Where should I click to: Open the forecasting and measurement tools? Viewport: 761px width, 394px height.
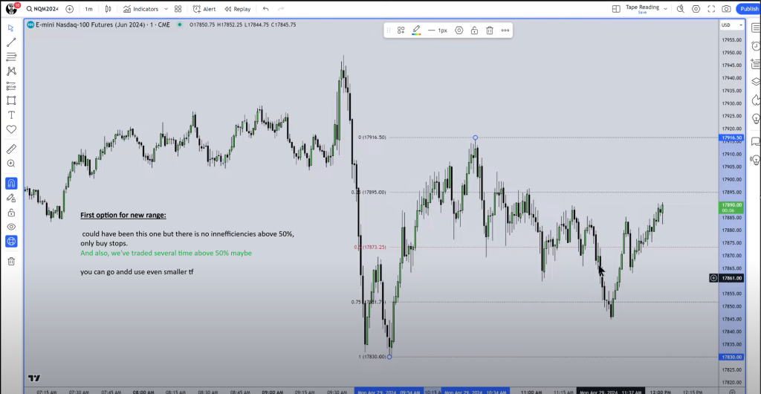11,86
